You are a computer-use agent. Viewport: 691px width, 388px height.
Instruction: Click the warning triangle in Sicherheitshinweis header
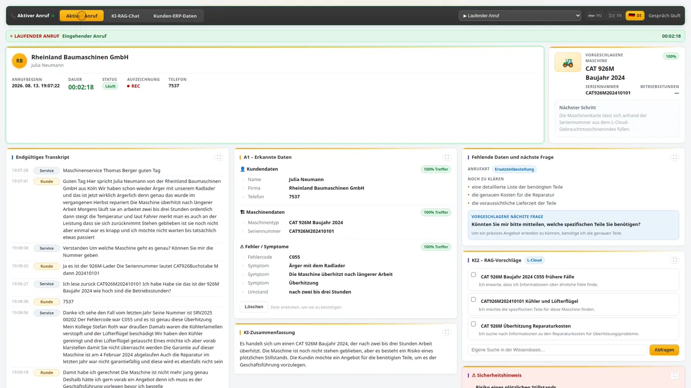coord(474,375)
